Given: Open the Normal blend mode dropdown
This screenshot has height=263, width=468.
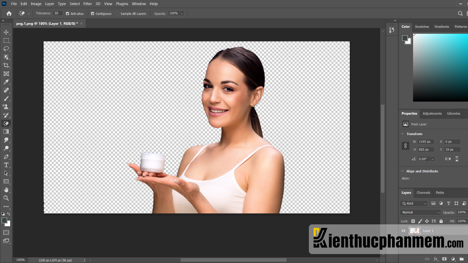Looking at the screenshot, I should coord(420,212).
